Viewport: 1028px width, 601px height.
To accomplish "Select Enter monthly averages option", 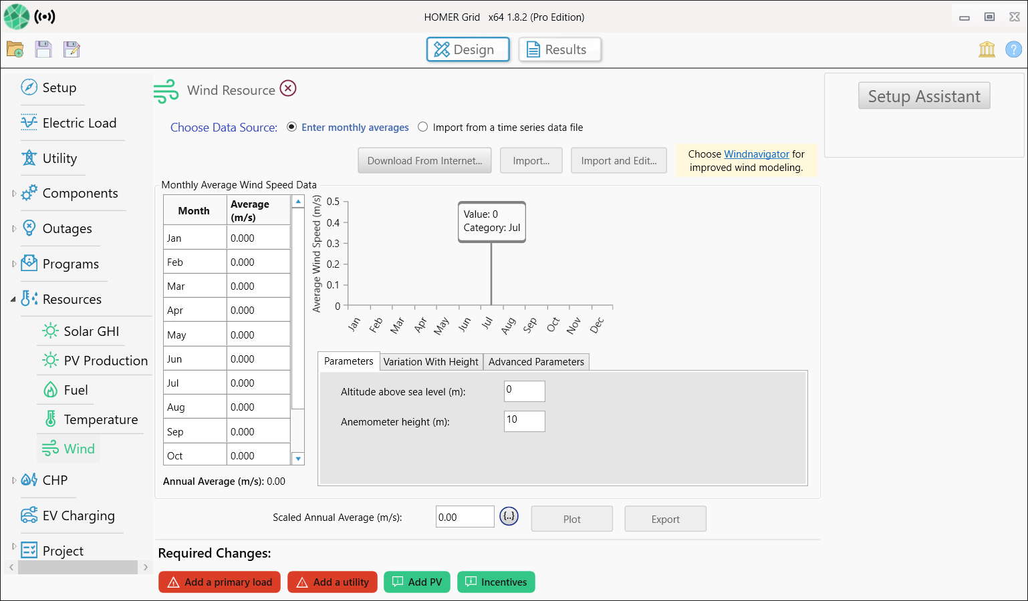I will pos(292,127).
